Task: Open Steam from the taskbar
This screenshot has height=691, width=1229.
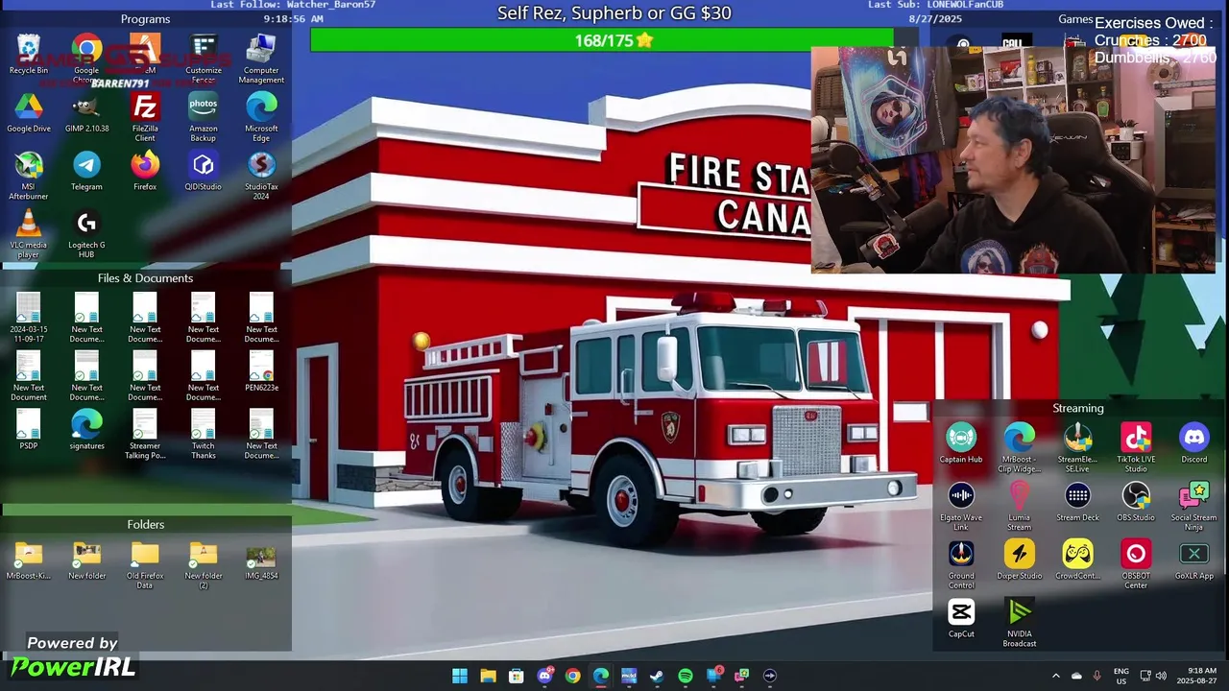Action: click(x=657, y=676)
